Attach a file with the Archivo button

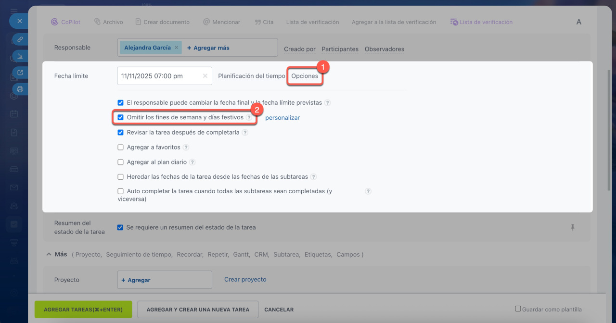[x=108, y=22]
